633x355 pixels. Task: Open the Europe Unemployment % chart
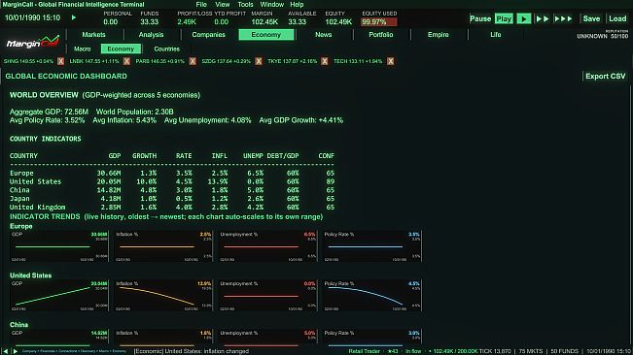click(267, 246)
